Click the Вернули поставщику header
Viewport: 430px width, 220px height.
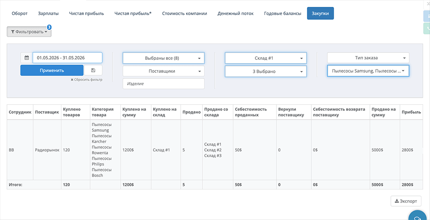(294, 112)
